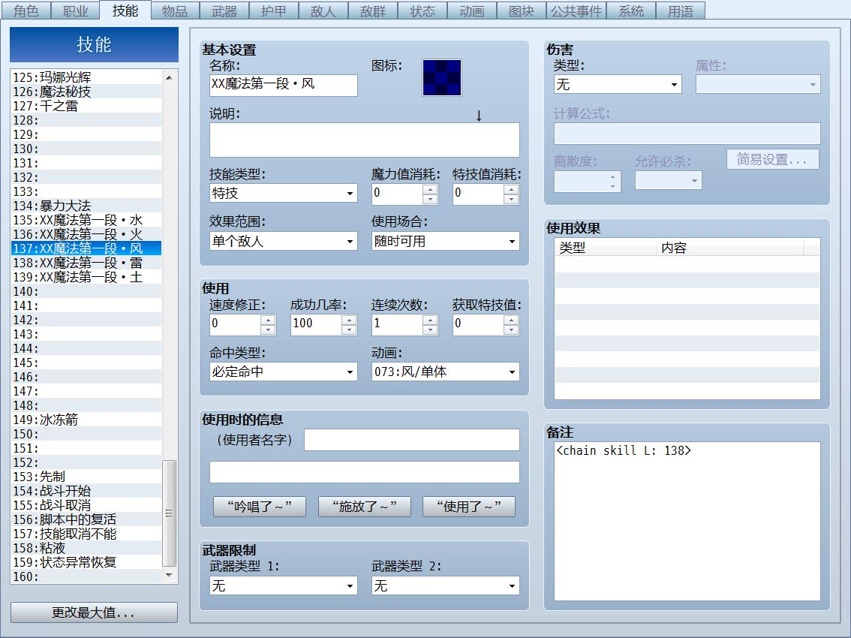Viewport: 851px width, 638px height.
Task: Click the 备注 note text area
Action: (687, 521)
